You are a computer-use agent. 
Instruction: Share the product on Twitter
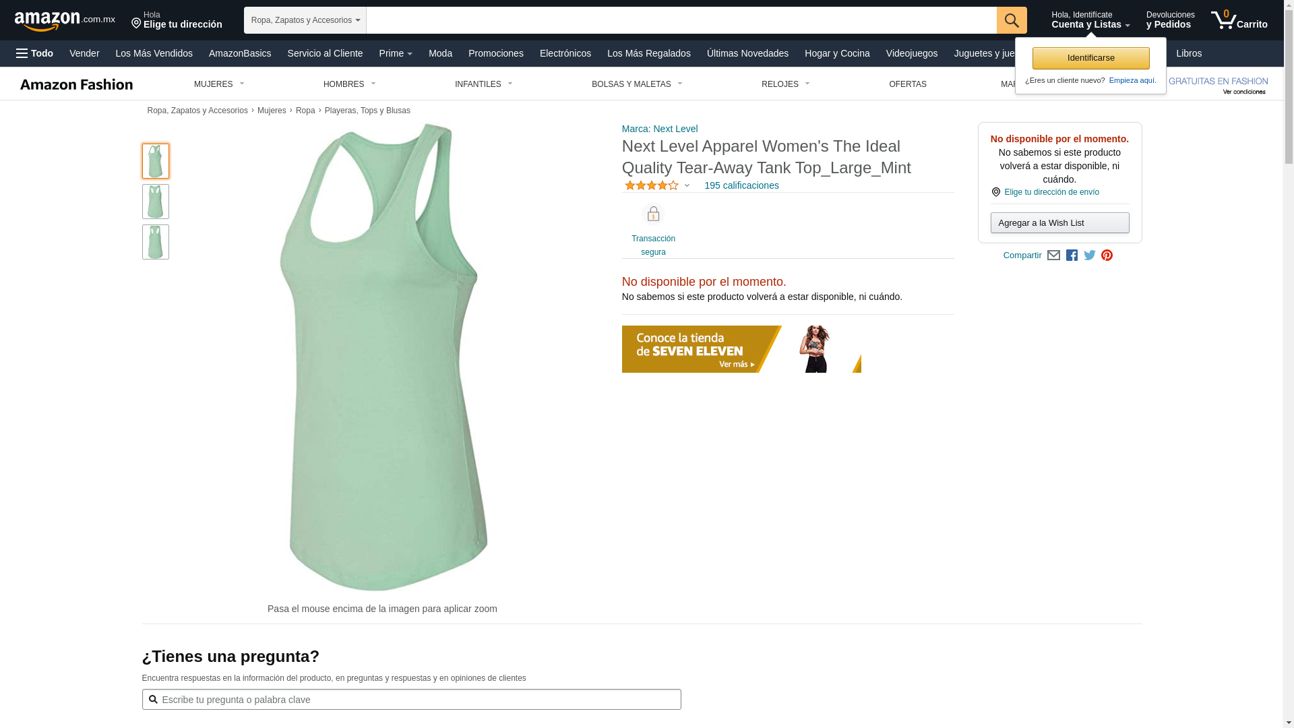[x=1090, y=255]
